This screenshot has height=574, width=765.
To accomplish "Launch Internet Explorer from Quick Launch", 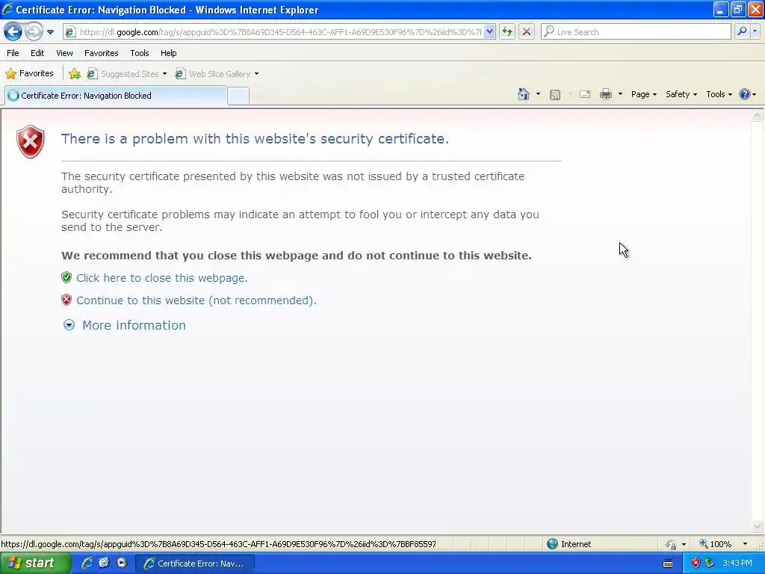I will coord(87,564).
